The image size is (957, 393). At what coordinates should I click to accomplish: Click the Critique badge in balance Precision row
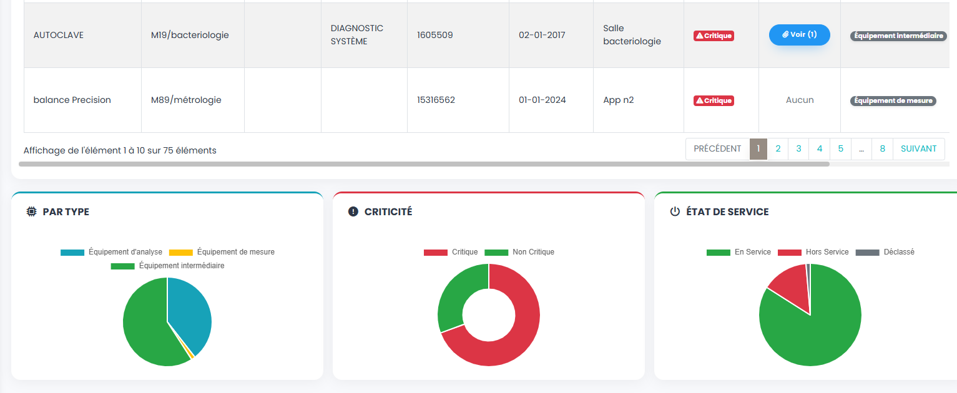coord(714,100)
